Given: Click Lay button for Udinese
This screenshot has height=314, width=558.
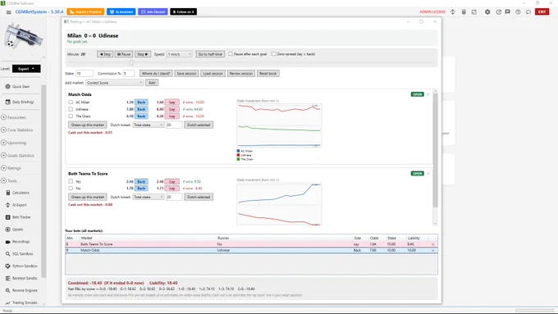Looking at the screenshot, I should point(172,109).
